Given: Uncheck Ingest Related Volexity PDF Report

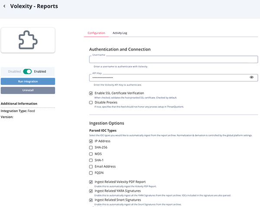Looking at the screenshot, I should 91,182.
